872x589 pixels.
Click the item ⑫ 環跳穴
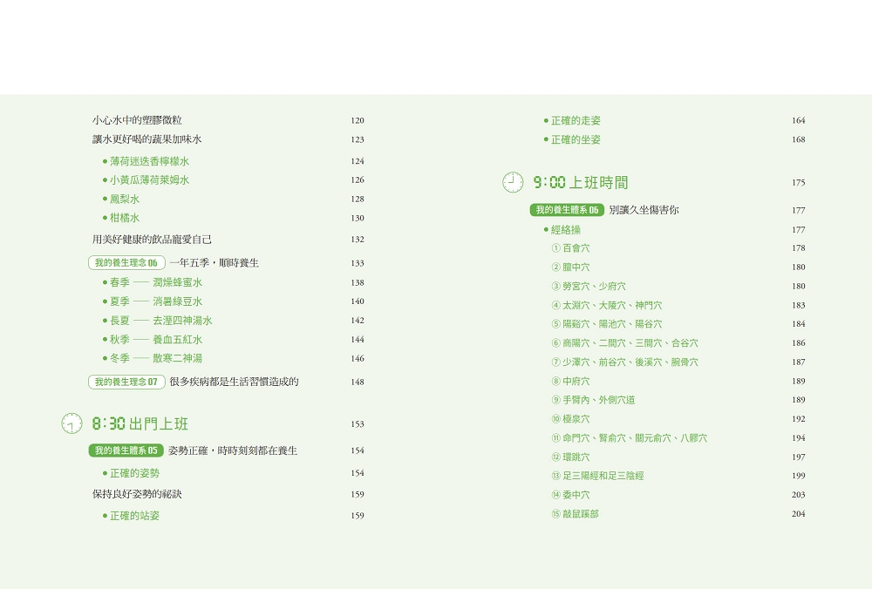point(570,457)
